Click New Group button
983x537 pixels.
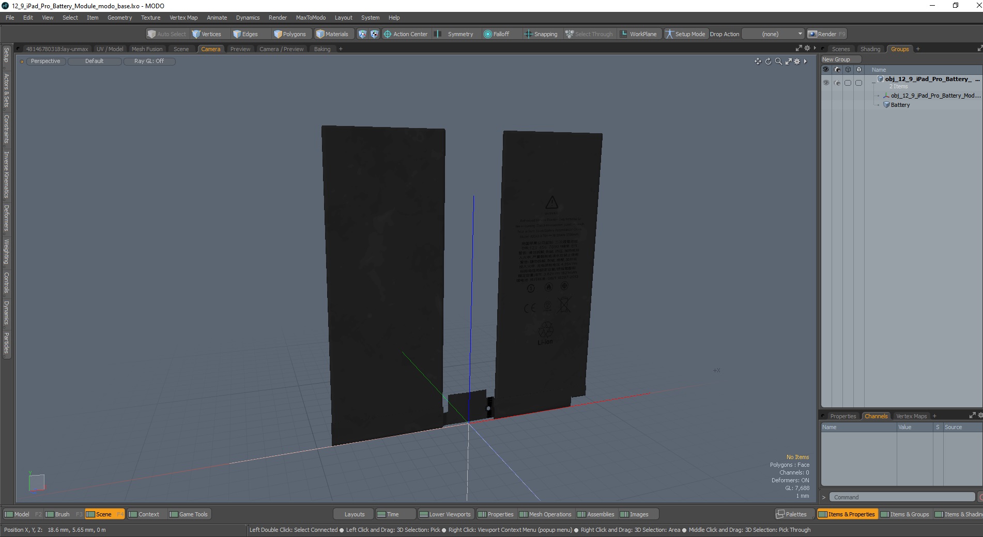coord(841,59)
